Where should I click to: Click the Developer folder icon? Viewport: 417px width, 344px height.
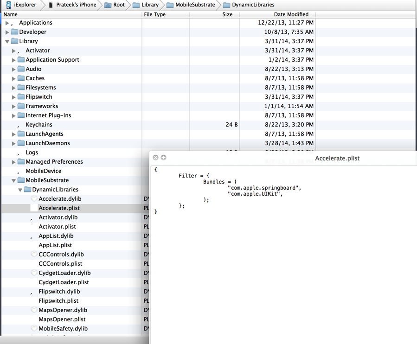point(14,32)
